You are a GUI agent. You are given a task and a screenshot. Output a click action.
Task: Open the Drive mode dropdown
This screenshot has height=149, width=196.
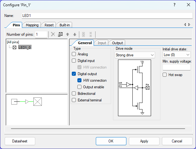[135, 55]
